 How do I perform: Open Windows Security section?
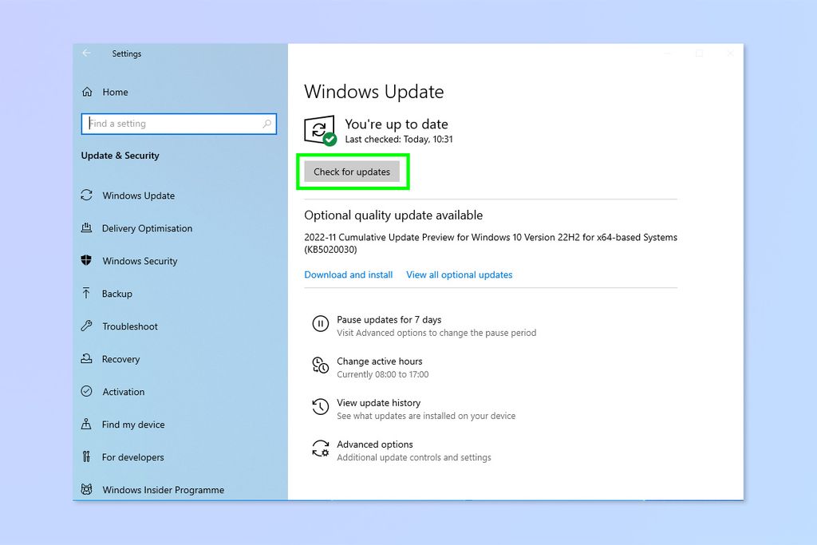coord(138,261)
